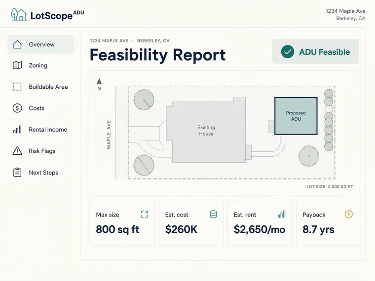Open the Overview section

click(40, 44)
